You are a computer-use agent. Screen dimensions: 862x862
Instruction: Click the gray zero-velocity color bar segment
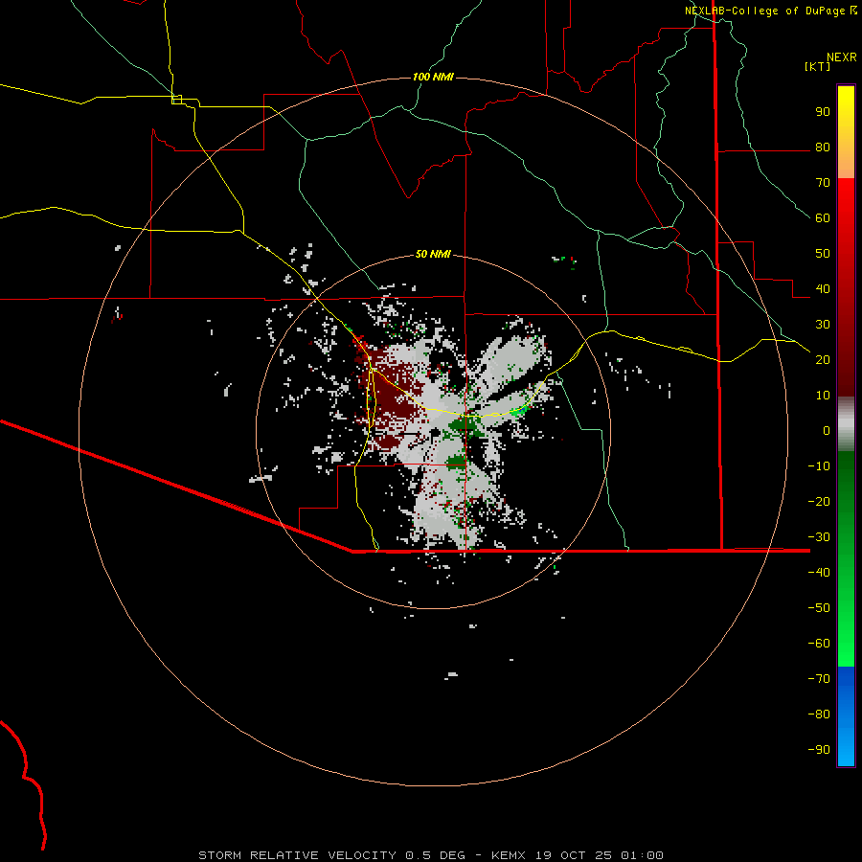coord(846,424)
